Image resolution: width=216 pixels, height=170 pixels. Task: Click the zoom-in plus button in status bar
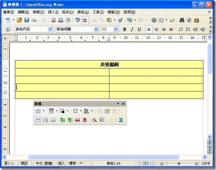tap(196, 164)
